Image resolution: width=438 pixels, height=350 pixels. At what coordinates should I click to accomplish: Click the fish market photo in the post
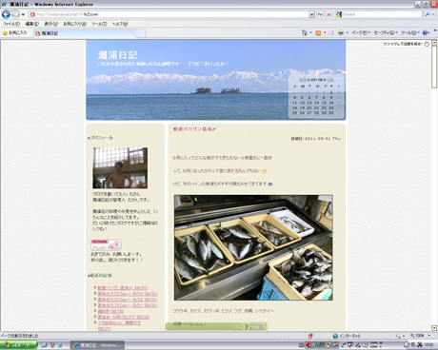253,247
